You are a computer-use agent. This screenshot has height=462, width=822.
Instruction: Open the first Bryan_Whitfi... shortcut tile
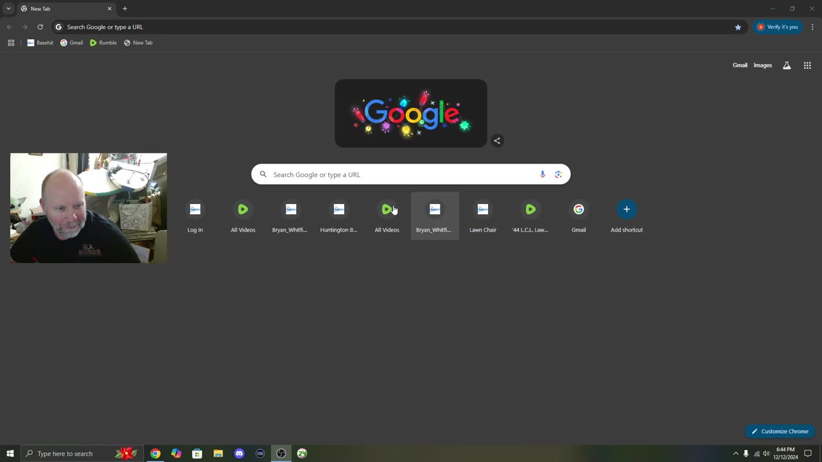click(291, 216)
